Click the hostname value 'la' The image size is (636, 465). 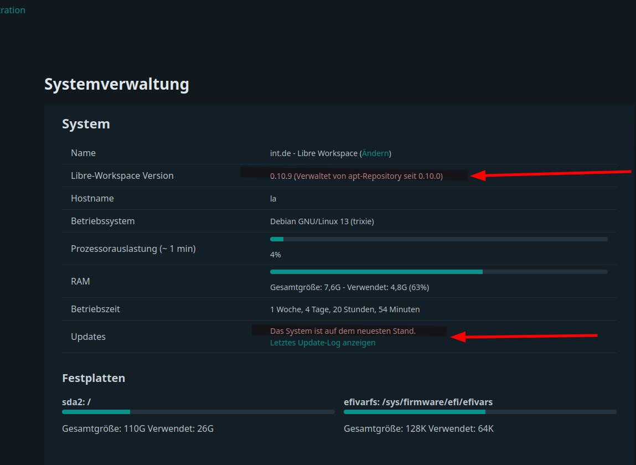273,199
